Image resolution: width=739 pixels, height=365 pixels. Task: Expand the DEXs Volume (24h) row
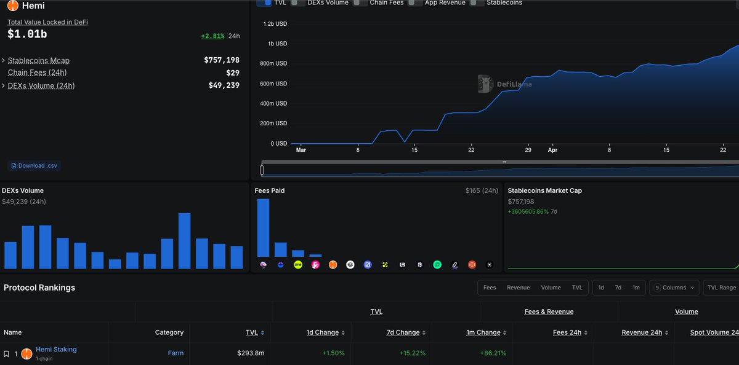click(x=4, y=85)
